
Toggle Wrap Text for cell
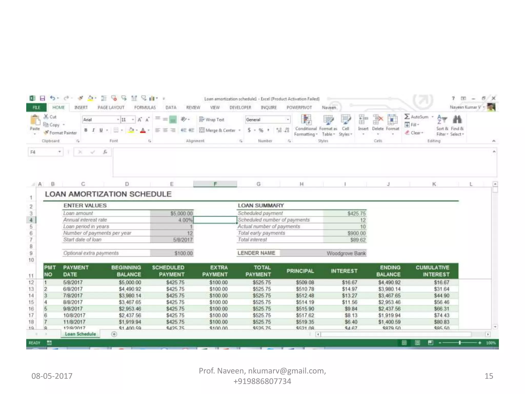tap(212, 120)
